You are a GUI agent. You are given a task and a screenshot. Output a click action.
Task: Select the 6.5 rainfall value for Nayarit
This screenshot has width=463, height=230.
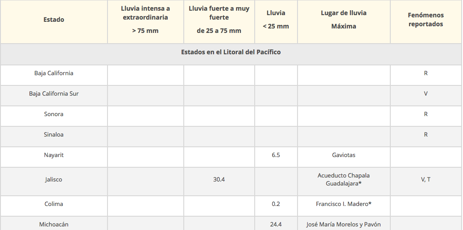[276, 155]
